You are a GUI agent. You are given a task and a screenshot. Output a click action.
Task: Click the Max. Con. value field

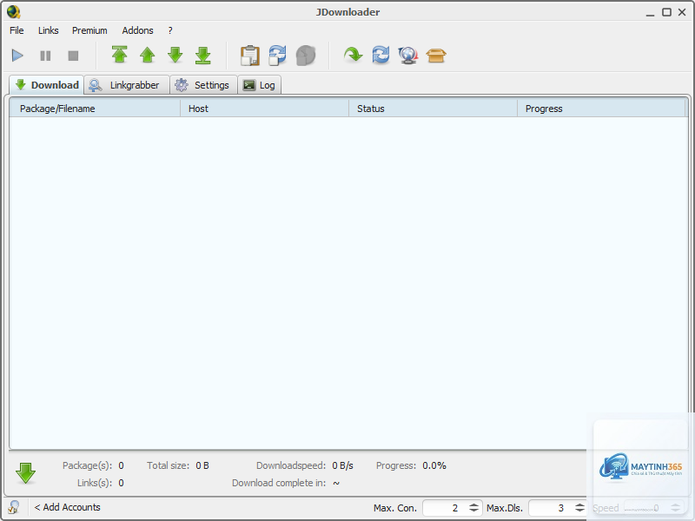coord(444,508)
